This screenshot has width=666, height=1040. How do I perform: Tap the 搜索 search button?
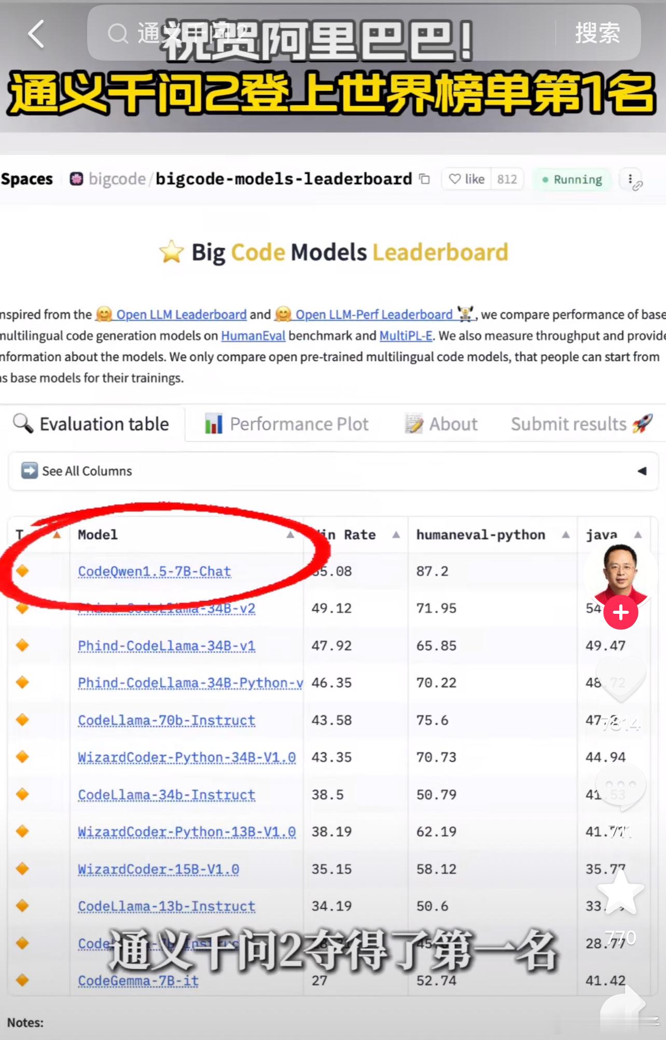click(x=598, y=33)
